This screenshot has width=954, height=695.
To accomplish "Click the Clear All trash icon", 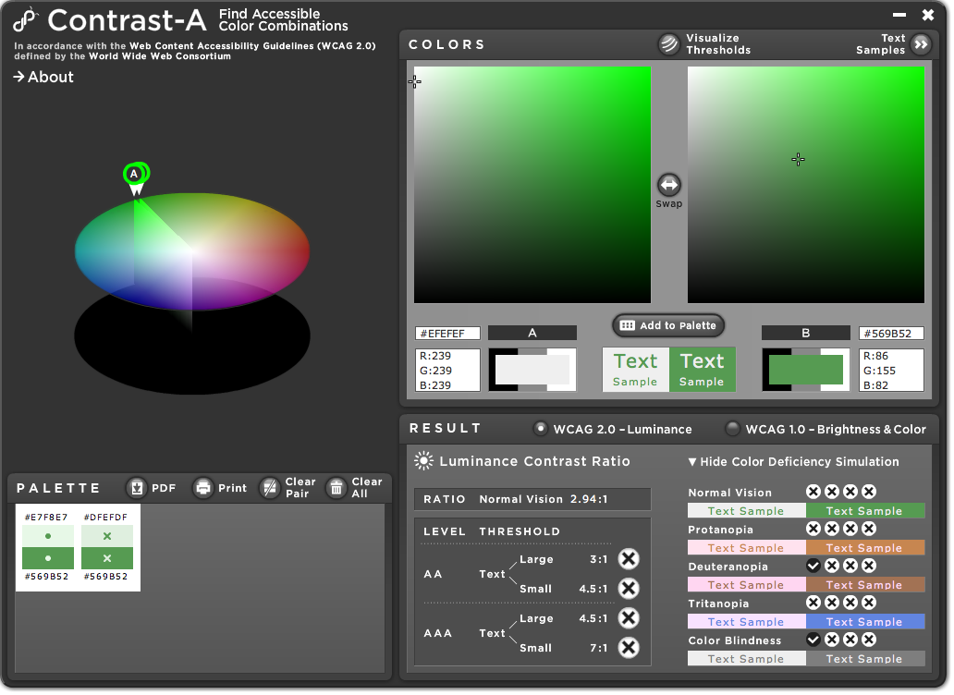I will 336,488.
